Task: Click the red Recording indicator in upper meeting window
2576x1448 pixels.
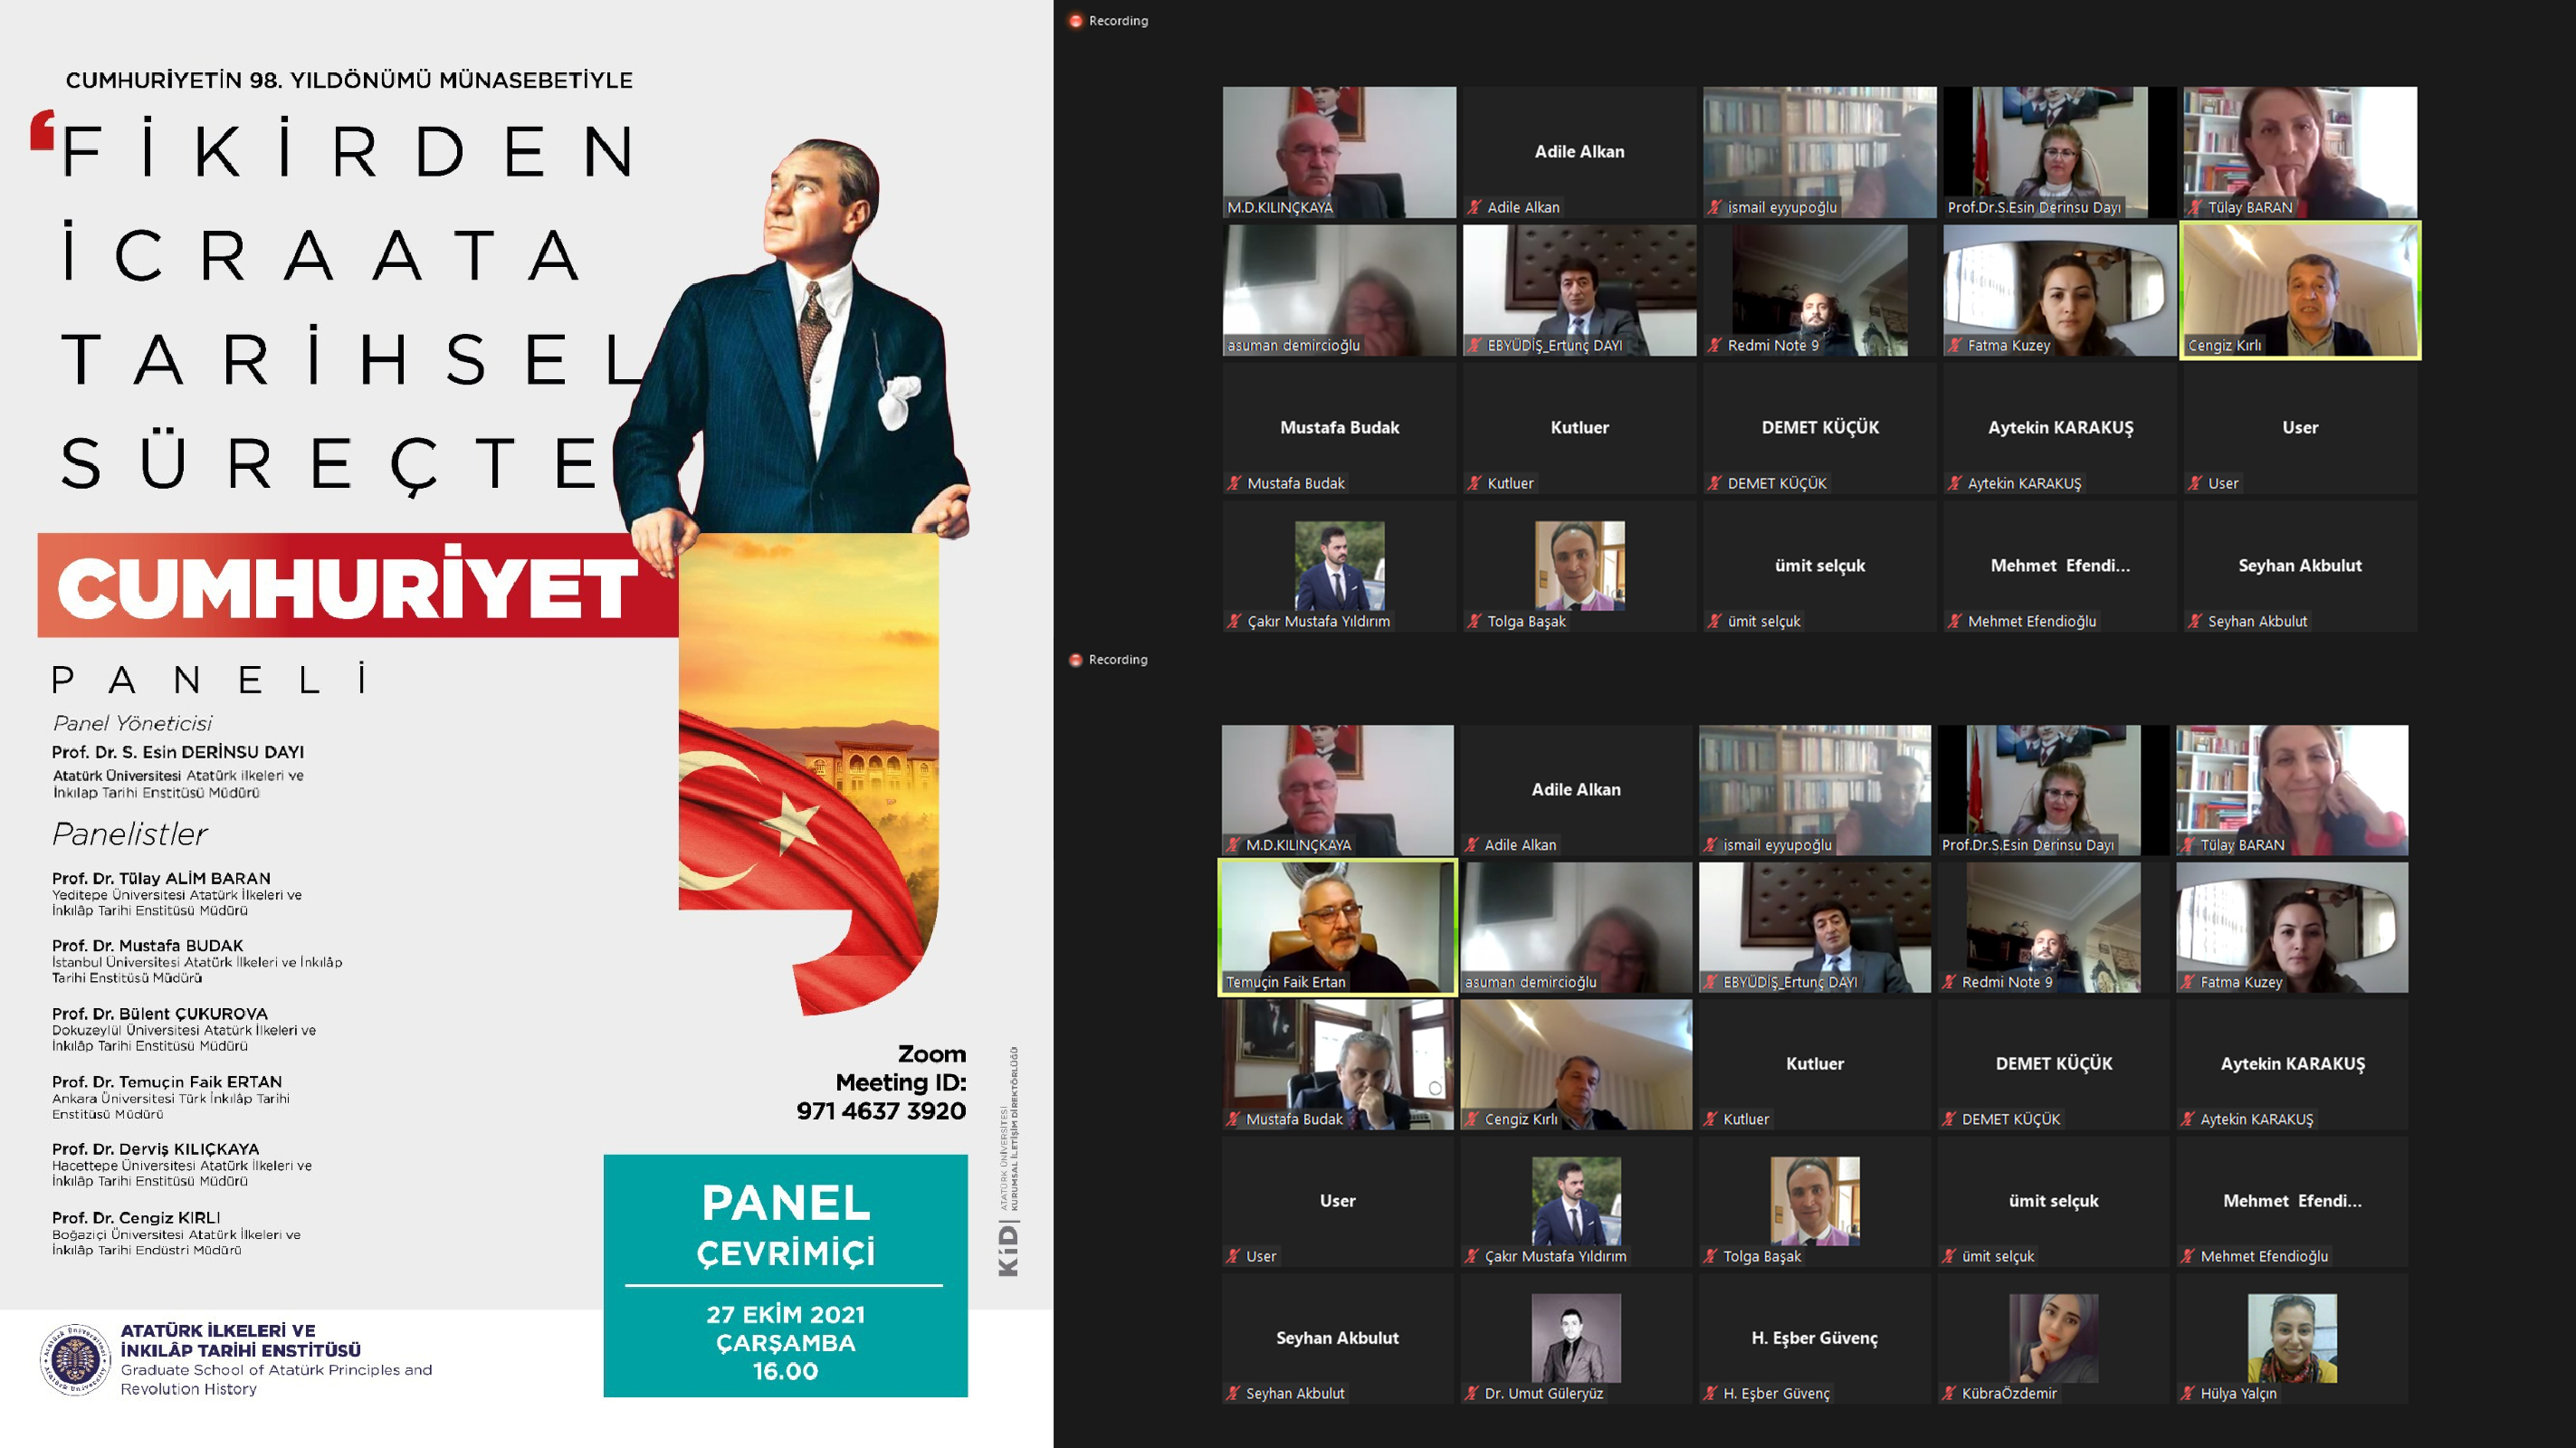Action: 1076,21
